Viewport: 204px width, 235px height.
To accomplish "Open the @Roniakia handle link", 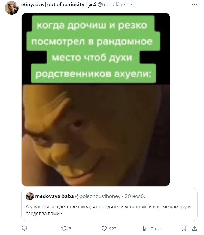I will tap(110, 5).
